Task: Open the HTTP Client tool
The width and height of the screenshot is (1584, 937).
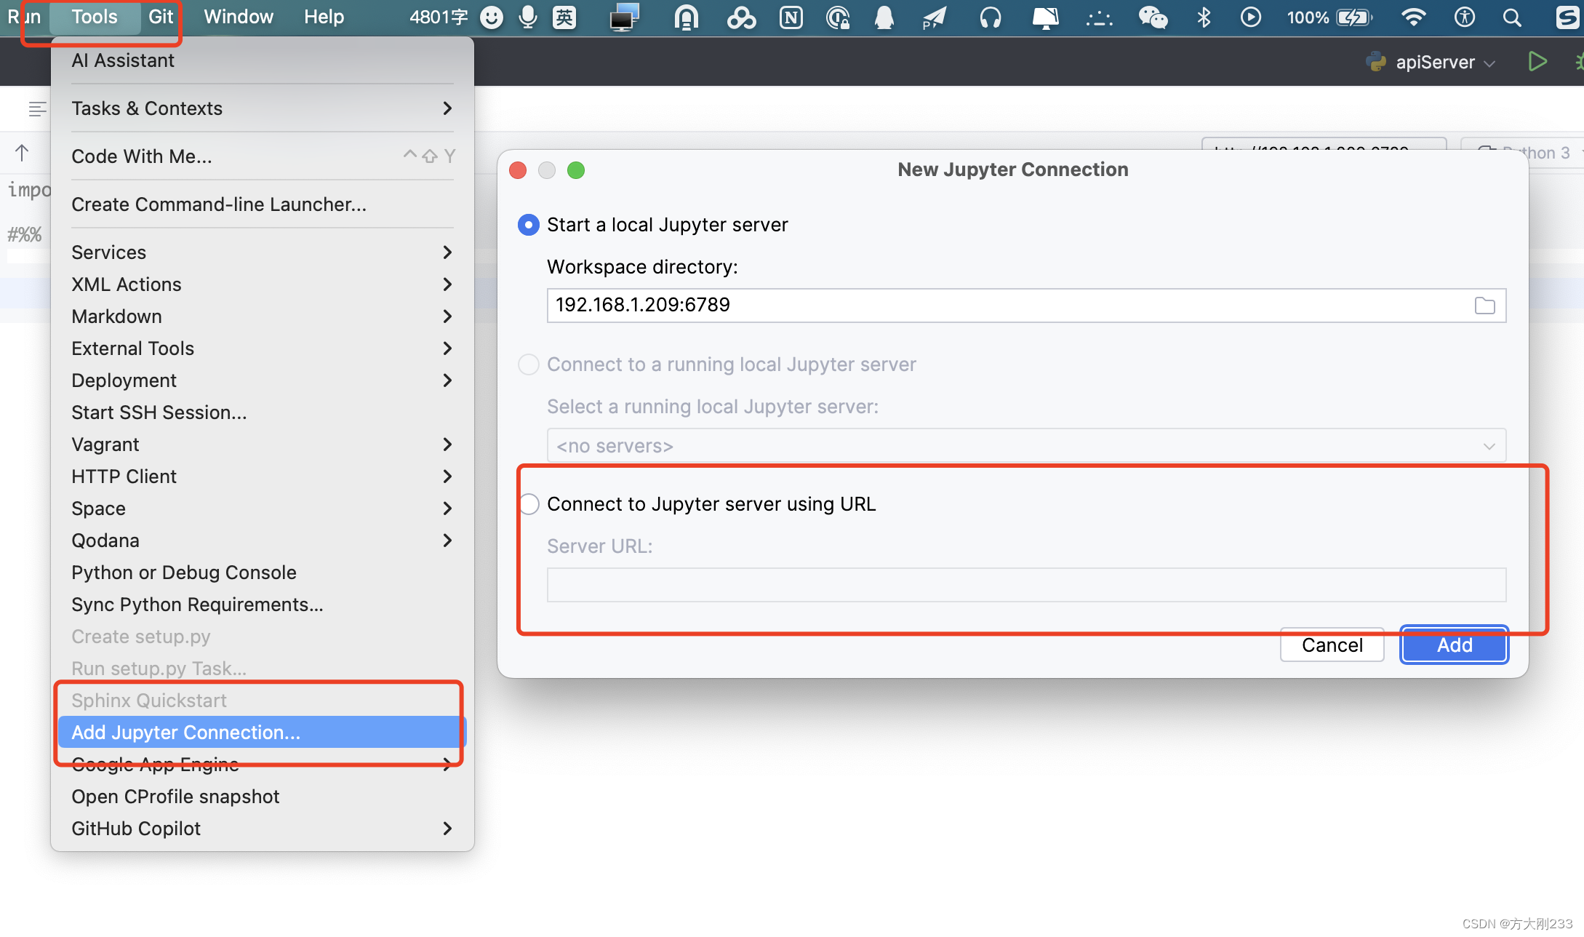Action: pyautogui.click(x=123, y=477)
